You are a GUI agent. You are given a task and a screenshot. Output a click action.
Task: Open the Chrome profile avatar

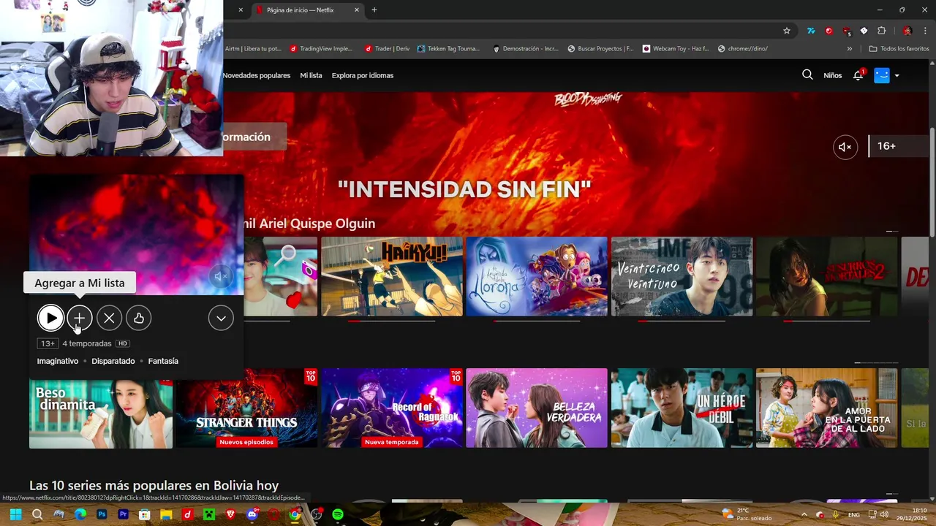click(907, 31)
